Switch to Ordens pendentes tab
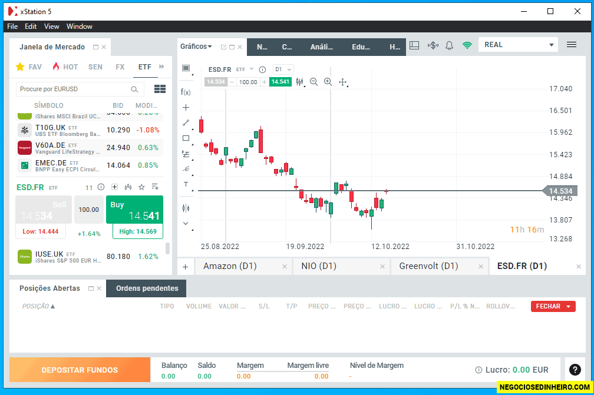This screenshot has width=594, height=395. click(147, 288)
